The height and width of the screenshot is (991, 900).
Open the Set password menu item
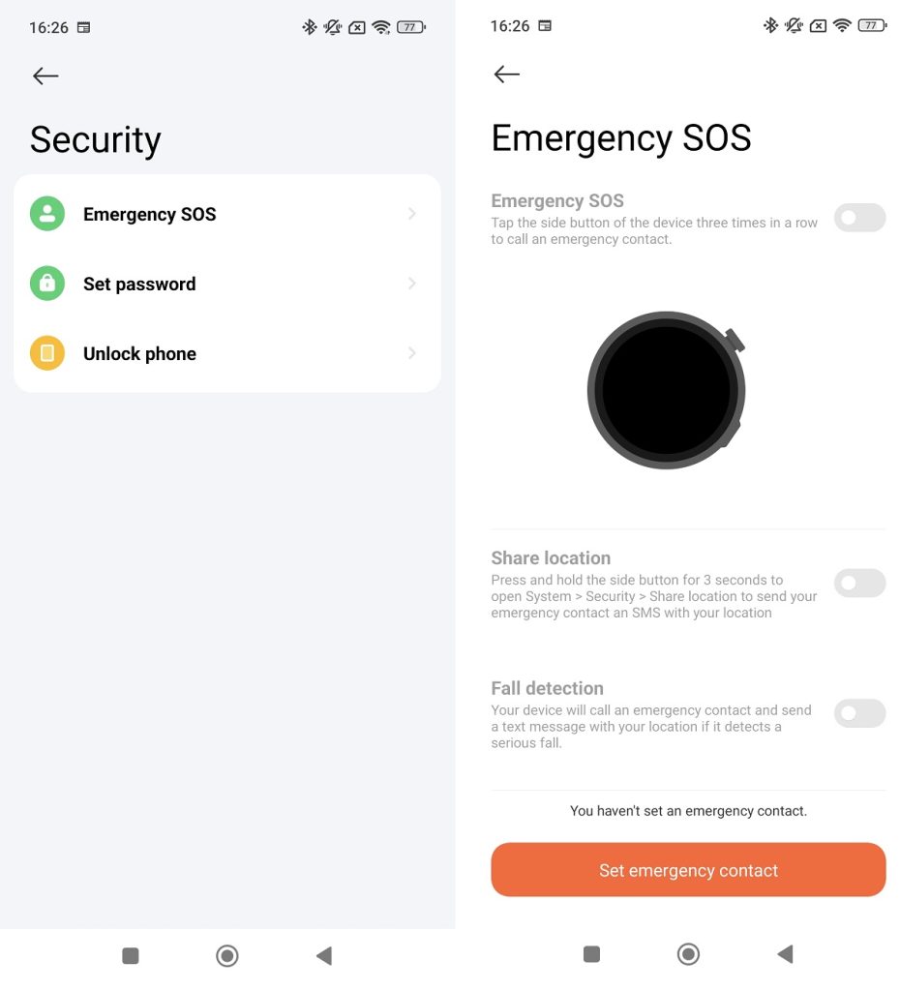139,284
